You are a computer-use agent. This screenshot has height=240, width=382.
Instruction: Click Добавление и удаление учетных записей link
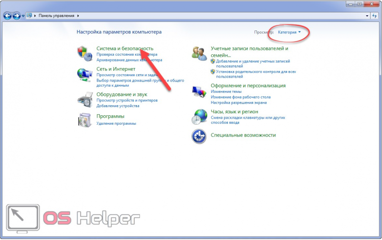click(253, 64)
